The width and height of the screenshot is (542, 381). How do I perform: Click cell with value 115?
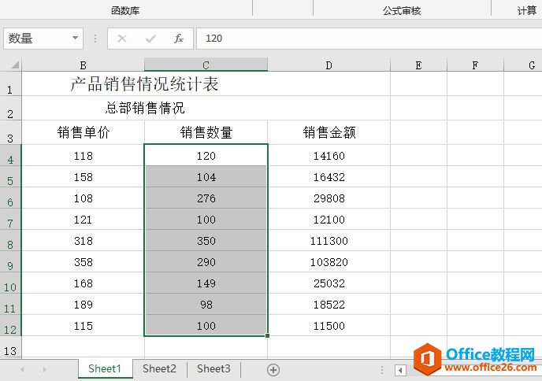coord(83,325)
